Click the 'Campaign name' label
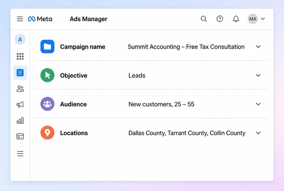The height and width of the screenshot is (191, 284). click(x=82, y=47)
